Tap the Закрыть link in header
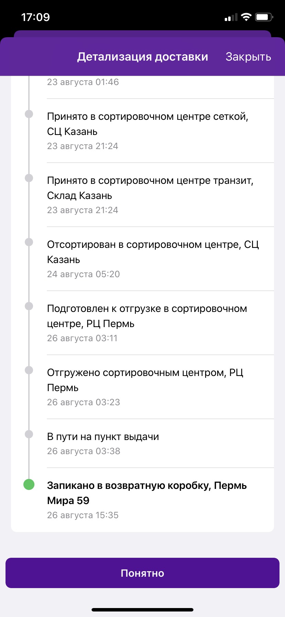 [248, 57]
